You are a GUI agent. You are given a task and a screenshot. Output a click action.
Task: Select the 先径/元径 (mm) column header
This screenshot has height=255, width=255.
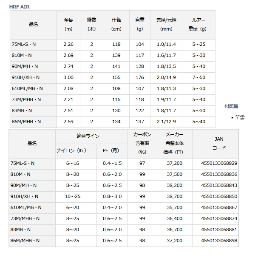[166, 25]
